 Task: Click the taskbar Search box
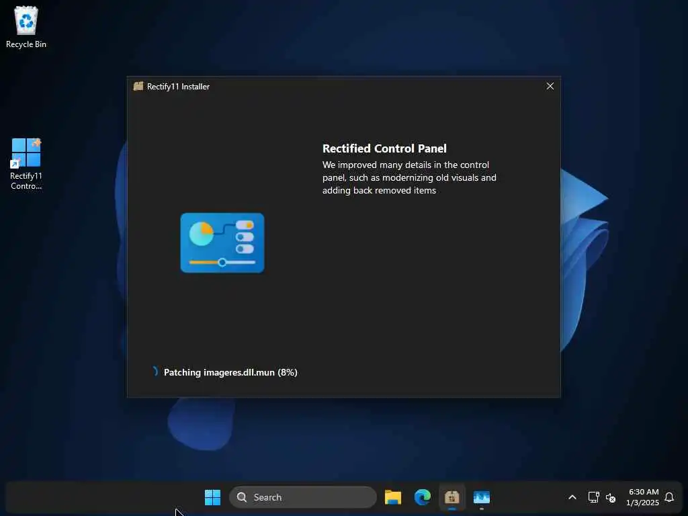(303, 497)
